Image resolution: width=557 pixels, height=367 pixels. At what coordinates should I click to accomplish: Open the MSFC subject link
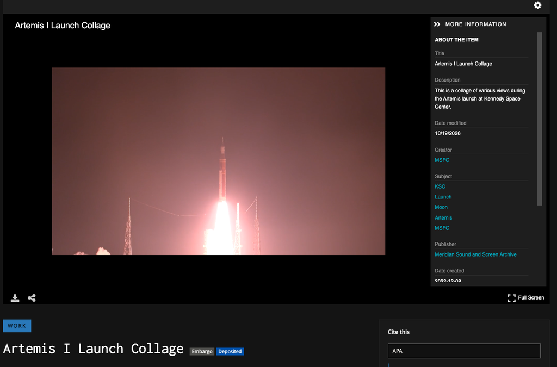tap(442, 228)
